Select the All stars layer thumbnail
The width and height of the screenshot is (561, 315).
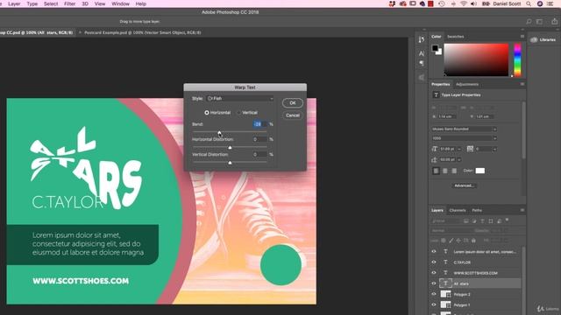(445, 283)
